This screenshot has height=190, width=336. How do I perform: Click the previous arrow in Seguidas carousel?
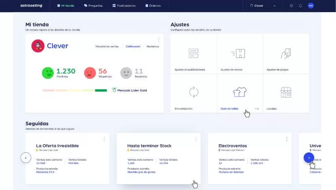coord(26,158)
